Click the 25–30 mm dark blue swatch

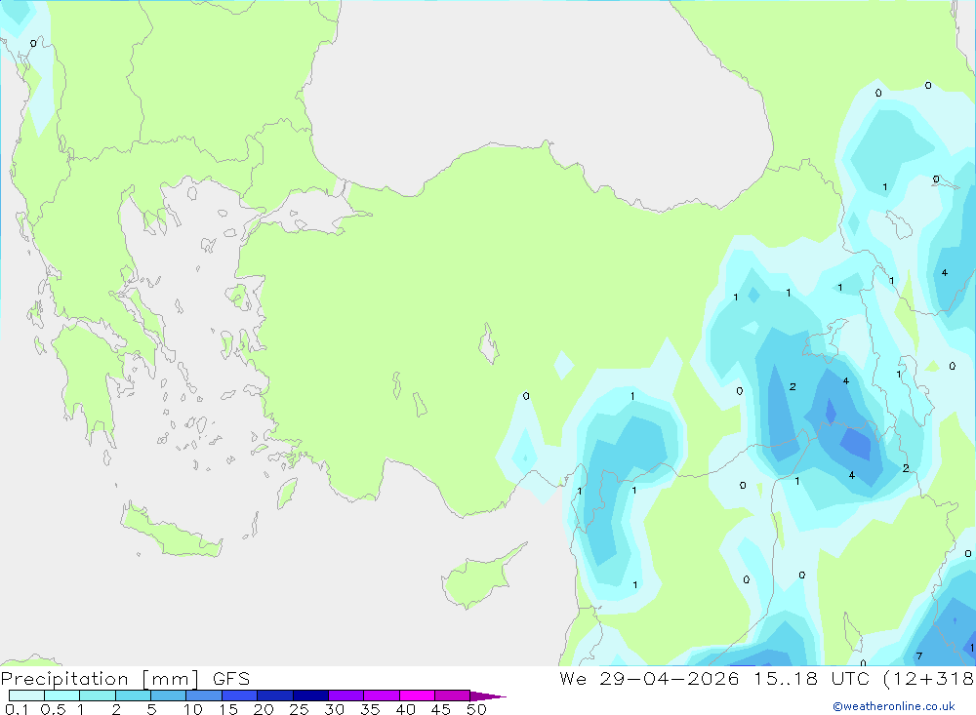click(x=310, y=695)
